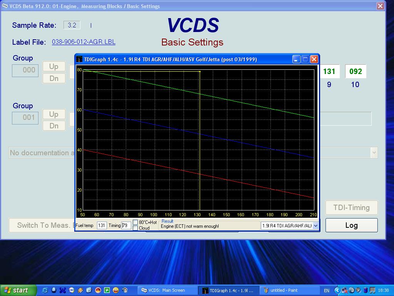Click the network icon with red X in tray
Viewport: 394px width, 296px height.
pos(344,290)
